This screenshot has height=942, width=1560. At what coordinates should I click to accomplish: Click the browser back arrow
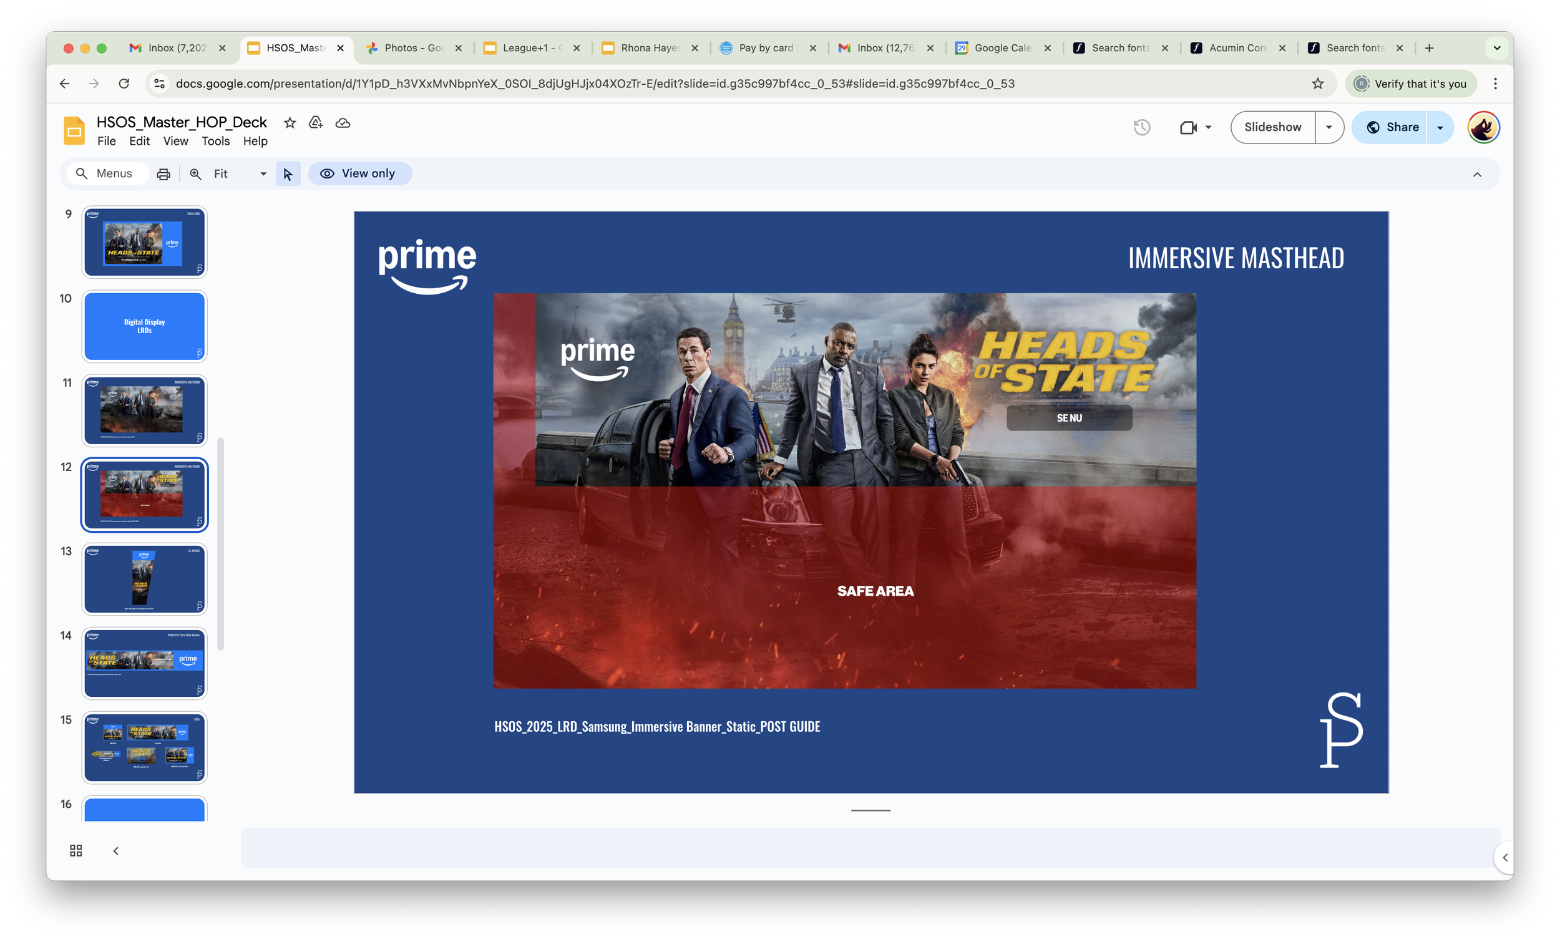click(x=64, y=84)
